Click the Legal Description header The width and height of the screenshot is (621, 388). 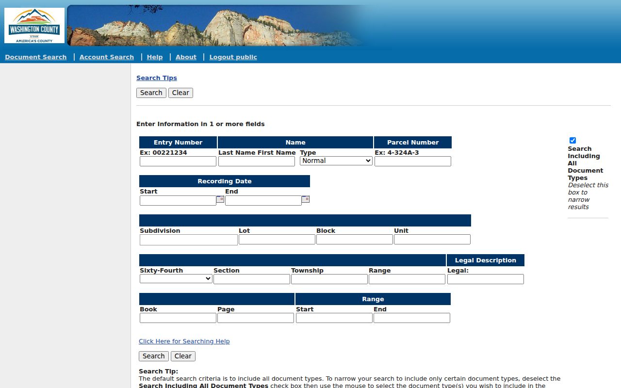(486, 260)
